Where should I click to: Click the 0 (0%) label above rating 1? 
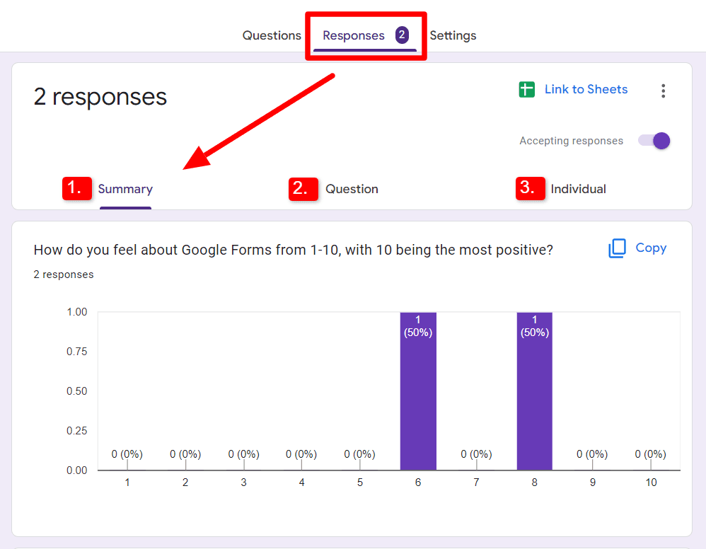coord(127,454)
